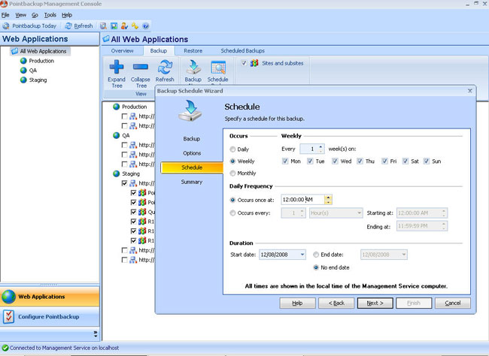489x356 pixels.
Task: Toggle the Staging site http checkbox
Action: tap(124, 183)
